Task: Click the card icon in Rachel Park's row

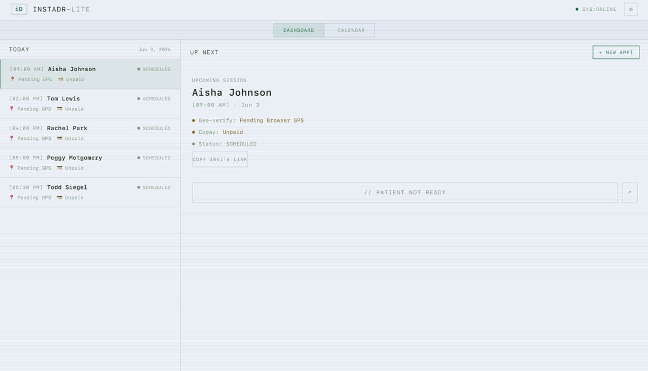Action: 59,138
